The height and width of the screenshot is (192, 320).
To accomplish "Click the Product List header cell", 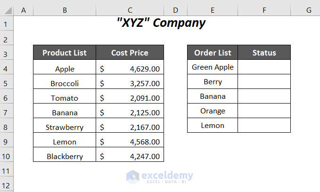I will point(65,53).
